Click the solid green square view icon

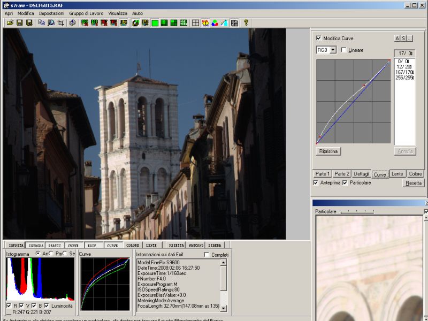point(155,23)
